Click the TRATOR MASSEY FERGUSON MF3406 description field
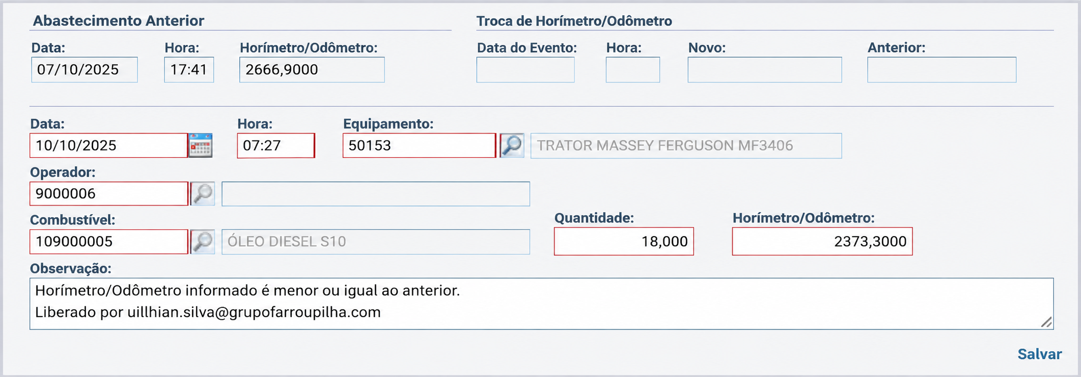The height and width of the screenshot is (377, 1081). point(686,146)
